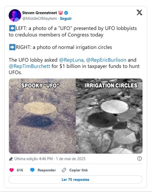This screenshot has width=152, height=192.
Task: Open the @RepLuna mention
Action: coord(71,60)
